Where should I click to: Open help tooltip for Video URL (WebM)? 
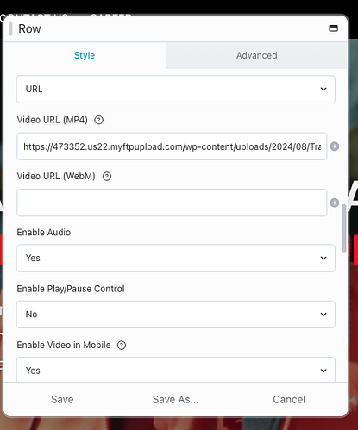107,176
